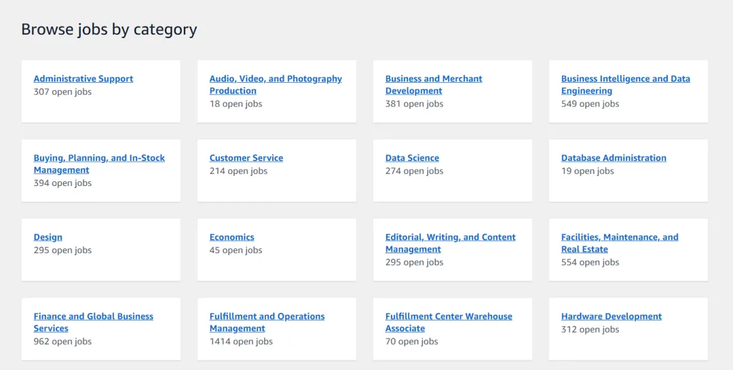
Task: Browse Editorial, Writing, and Content Management
Action: tap(450, 243)
